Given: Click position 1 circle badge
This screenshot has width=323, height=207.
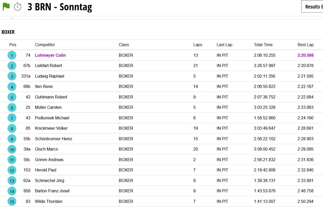Looking at the screenshot, I should click(x=12, y=55).
